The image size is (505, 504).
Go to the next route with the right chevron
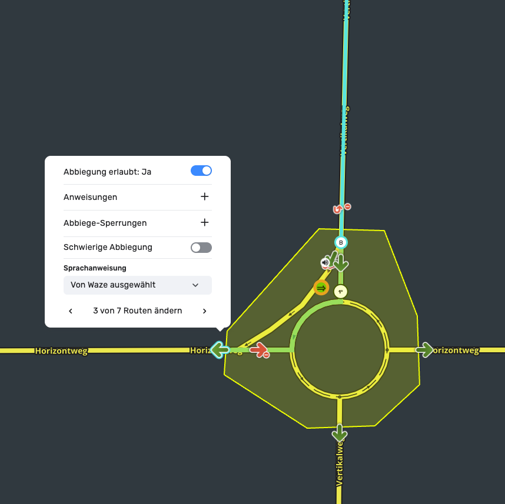coord(204,311)
